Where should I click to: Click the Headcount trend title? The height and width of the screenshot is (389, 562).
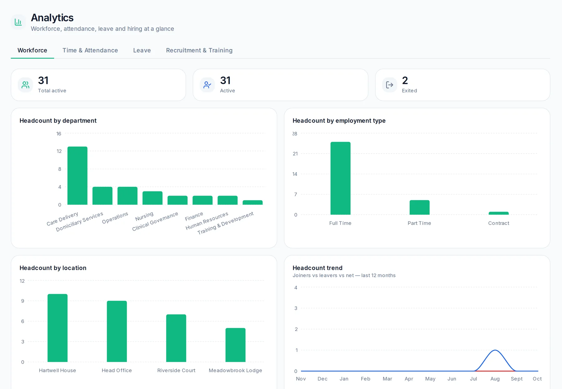click(x=318, y=268)
